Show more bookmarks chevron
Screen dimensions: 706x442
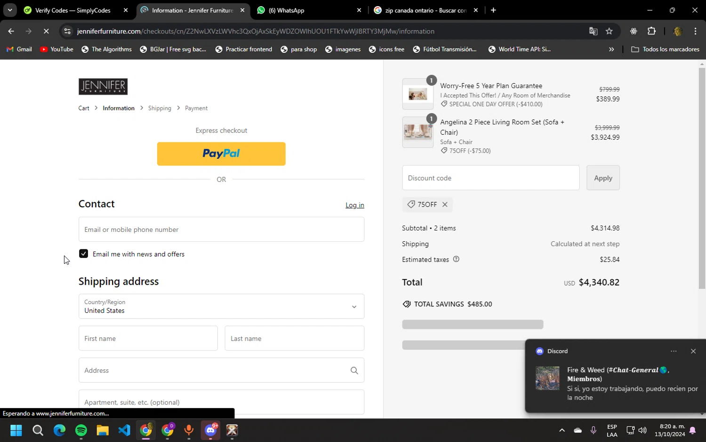point(611,49)
